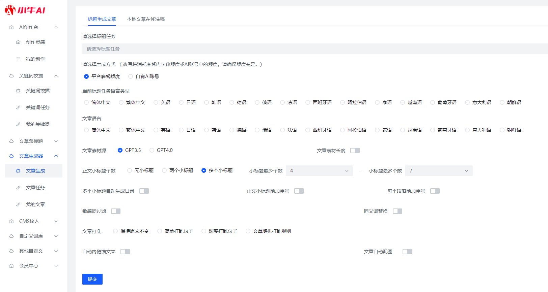Image resolution: width=548 pixels, height=292 pixels.
Task: Select the GPT4.0 radio option
Action: (x=152, y=150)
